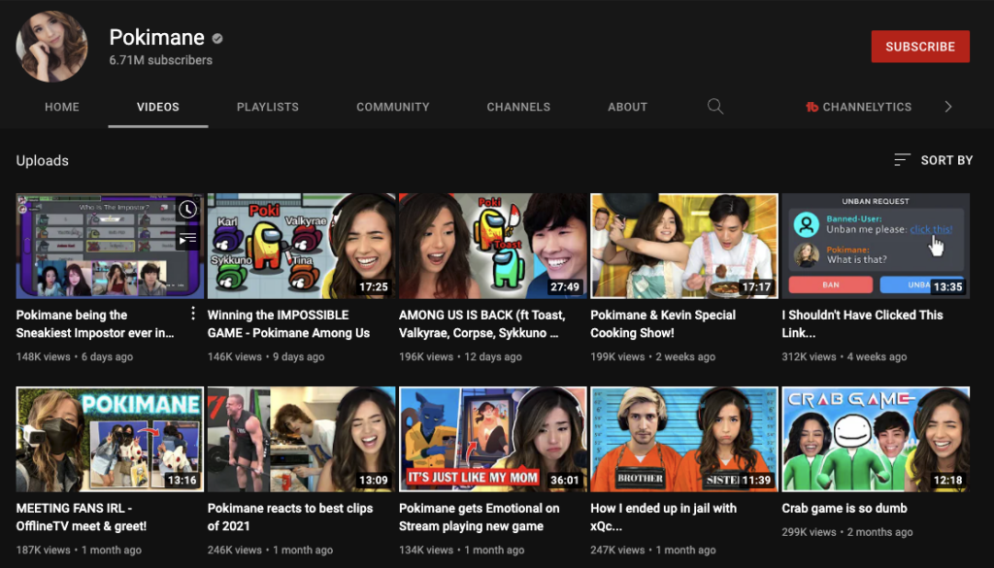Image resolution: width=994 pixels, height=568 pixels.
Task: Open 'Pokimane being the Sneakiest Impostor' title
Action: pyautogui.click(x=95, y=324)
